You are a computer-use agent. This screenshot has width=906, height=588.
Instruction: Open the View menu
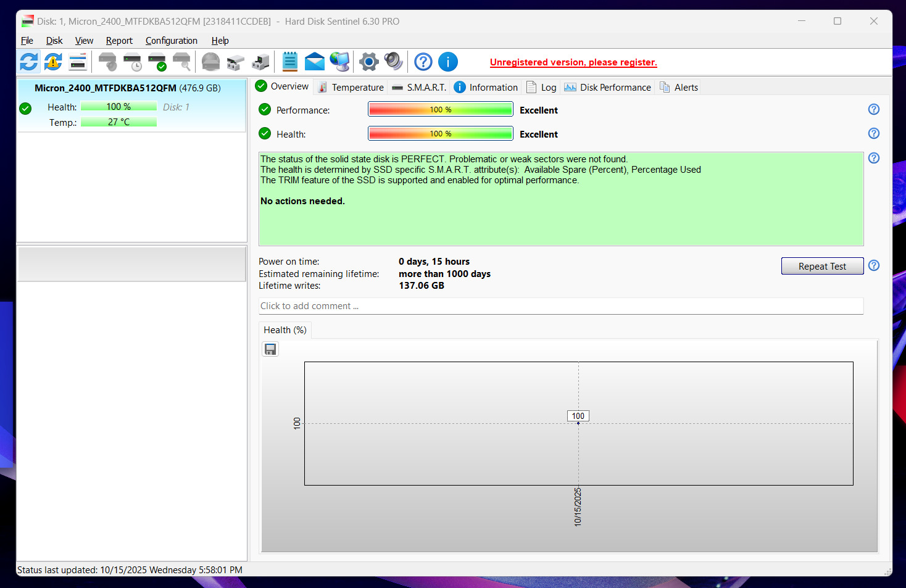(84, 41)
